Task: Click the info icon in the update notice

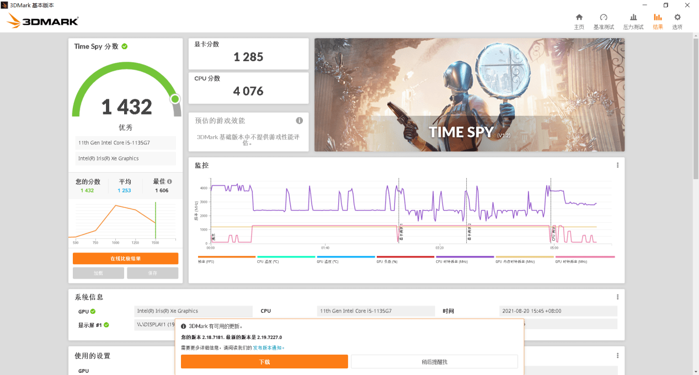Action: coord(184,326)
